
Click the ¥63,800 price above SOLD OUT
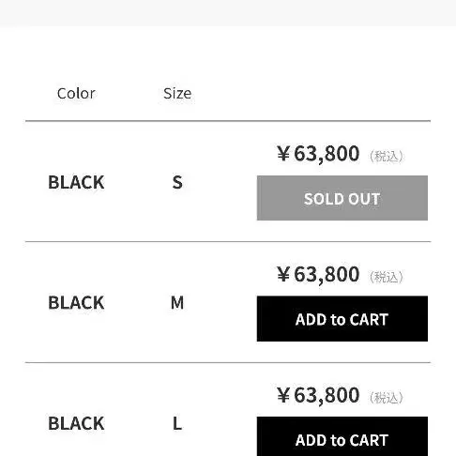point(318,154)
